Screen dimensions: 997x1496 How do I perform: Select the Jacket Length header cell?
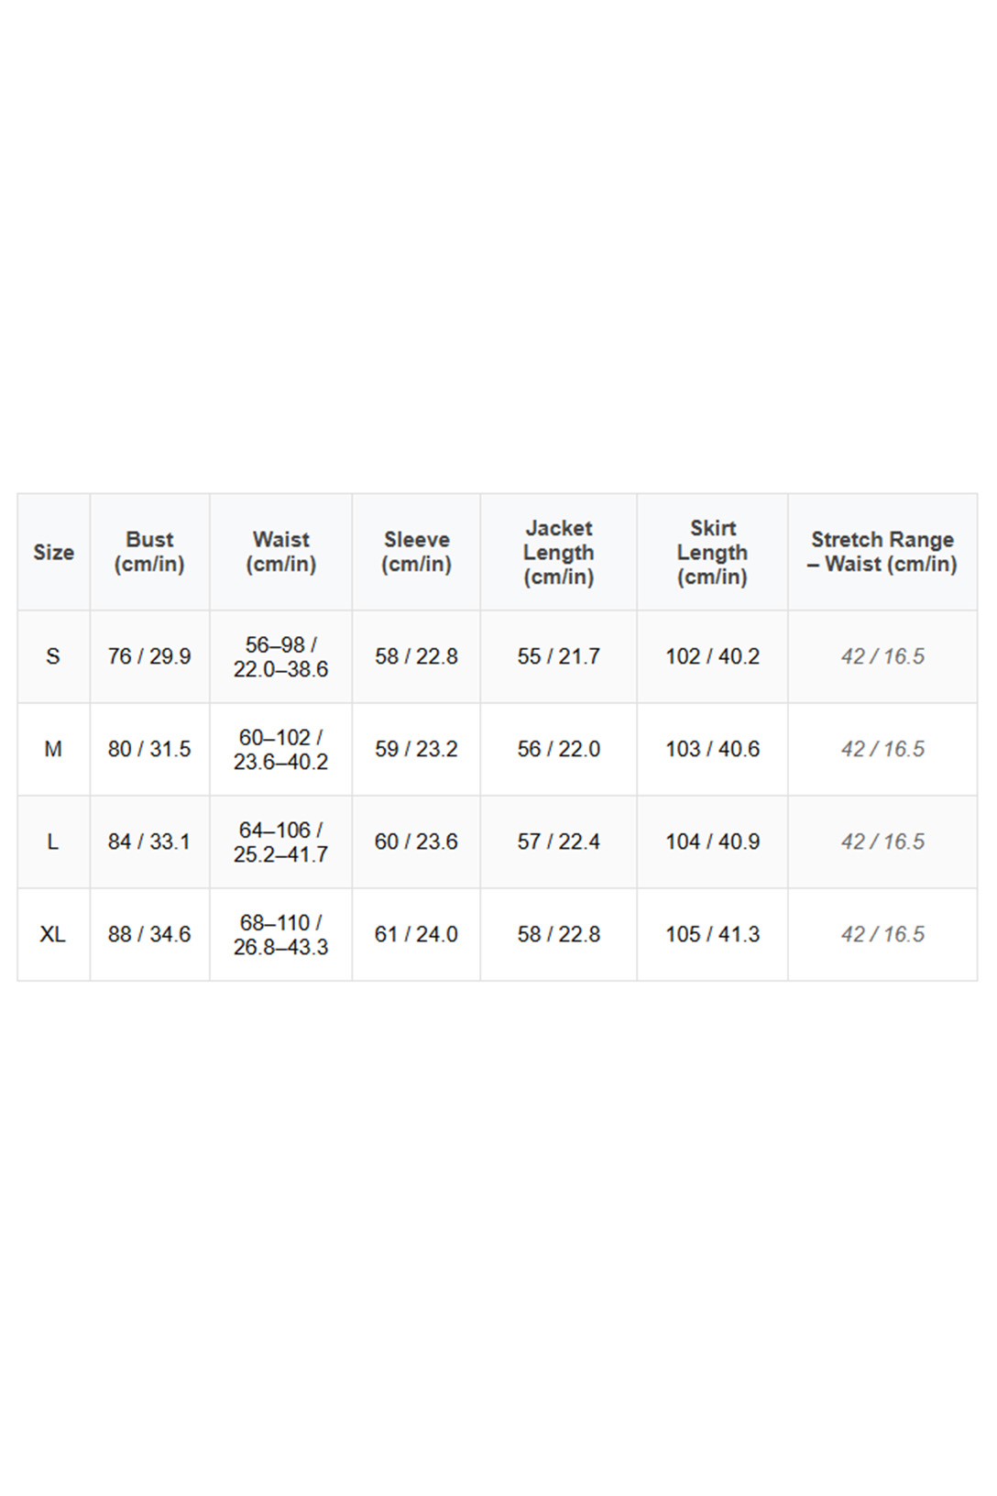point(558,552)
